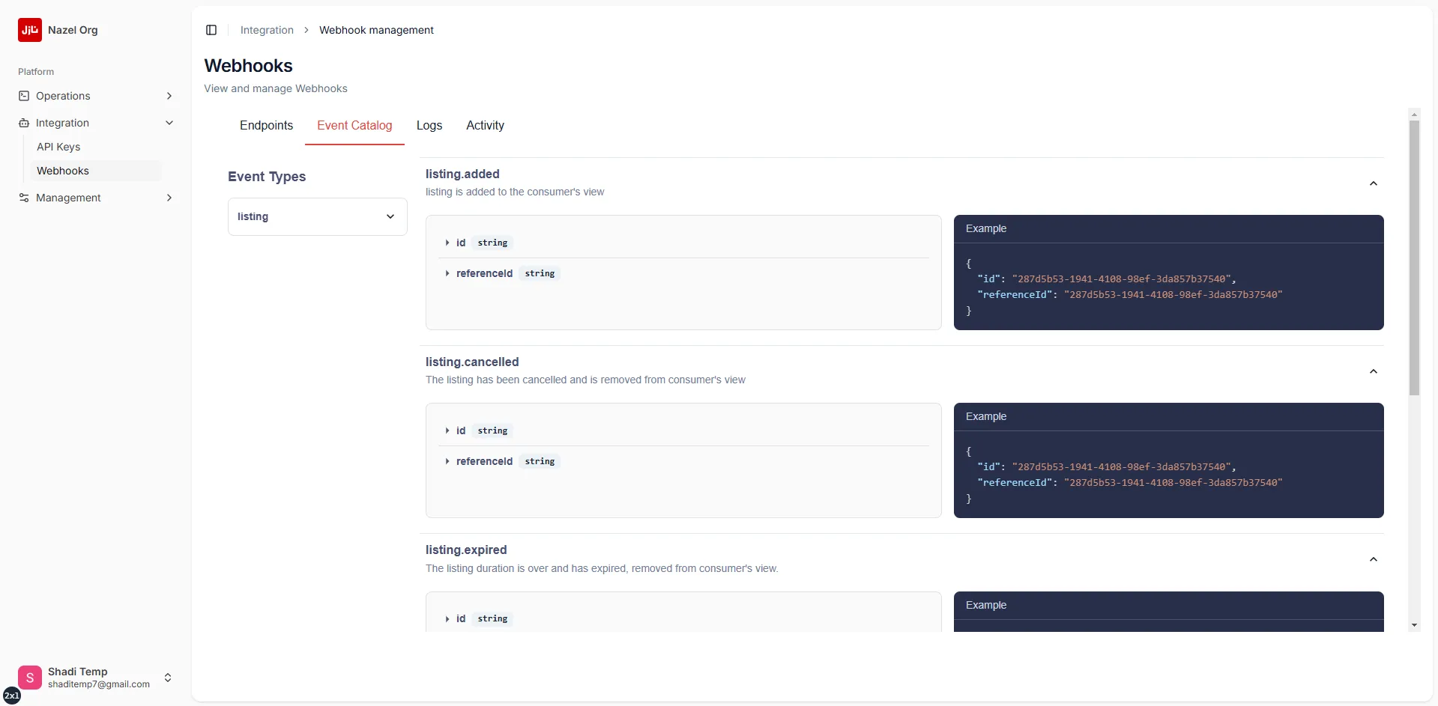Switch to the Endpoints tab

click(266, 125)
